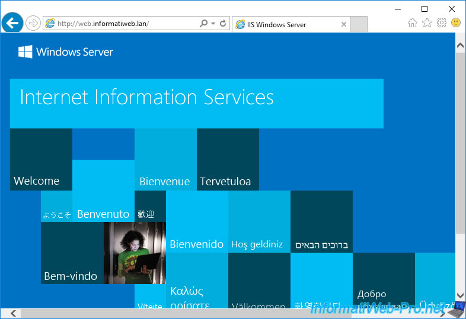Screen dimensions: 466x319
Task: Click the photo of woman with laptop
Action: [x=135, y=253]
